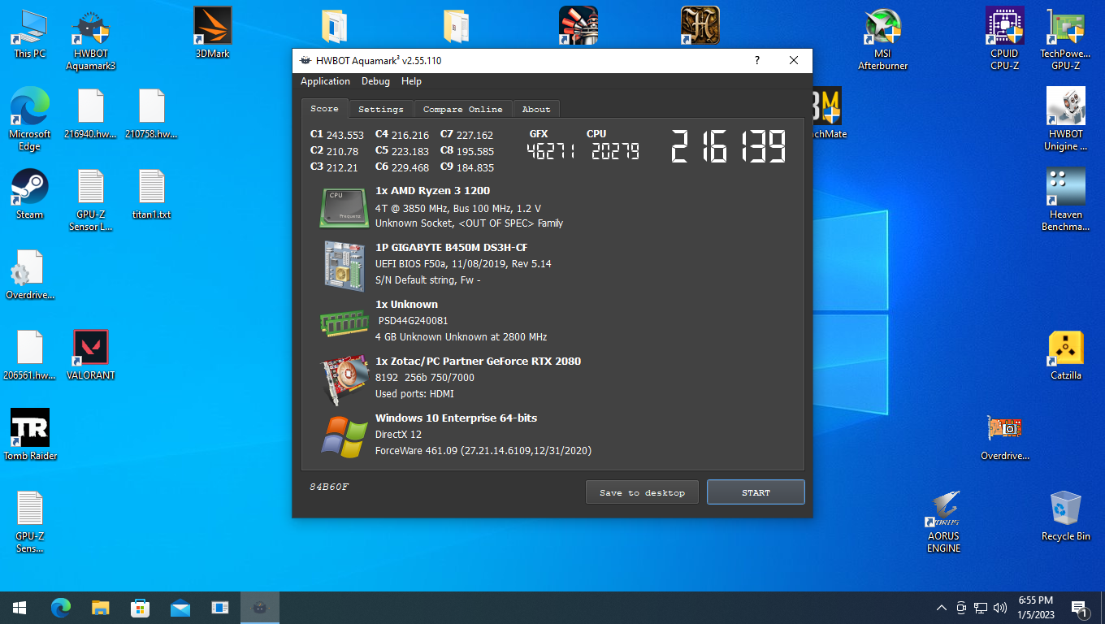Image resolution: width=1105 pixels, height=624 pixels.
Task: Click the total score 216139 display
Action: click(x=729, y=146)
